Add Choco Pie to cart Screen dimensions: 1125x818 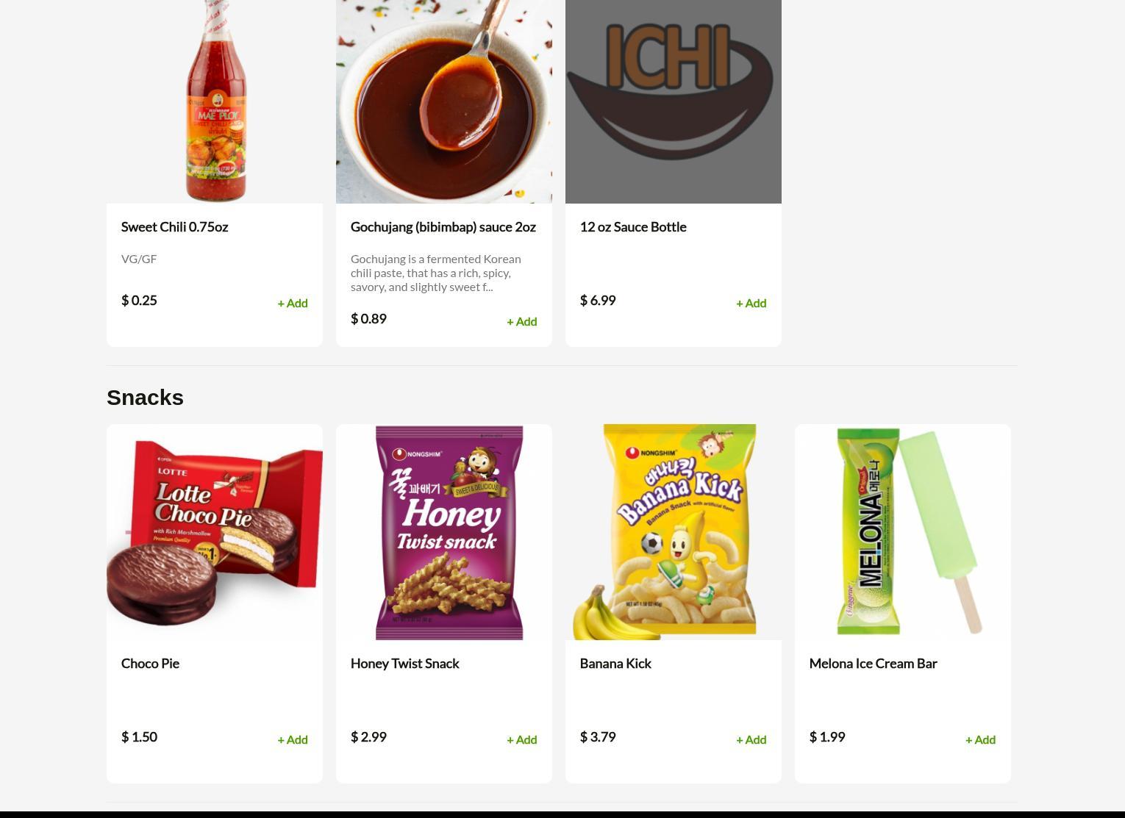[x=292, y=739]
